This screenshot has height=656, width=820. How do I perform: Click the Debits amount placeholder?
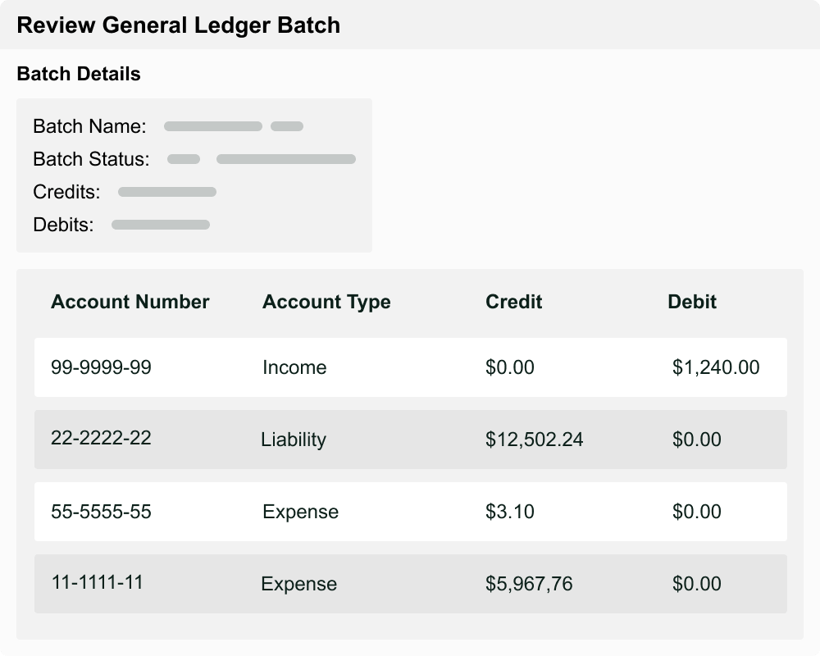click(x=161, y=223)
